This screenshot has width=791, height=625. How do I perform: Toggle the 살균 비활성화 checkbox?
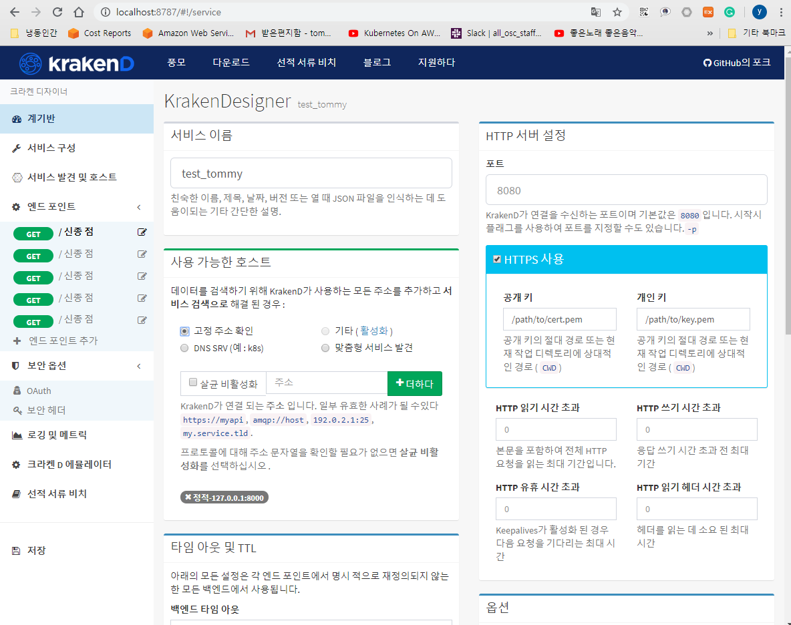coord(192,383)
